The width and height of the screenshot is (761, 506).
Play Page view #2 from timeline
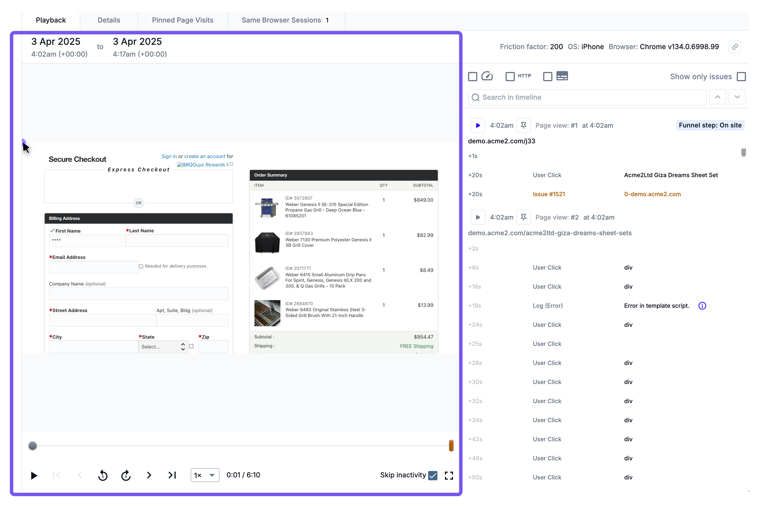click(478, 217)
